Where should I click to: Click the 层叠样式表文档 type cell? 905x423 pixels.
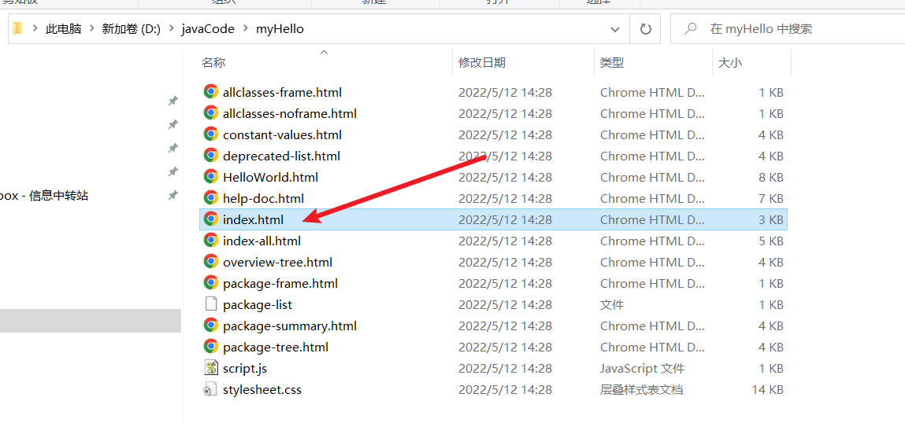[x=642, y=390]
